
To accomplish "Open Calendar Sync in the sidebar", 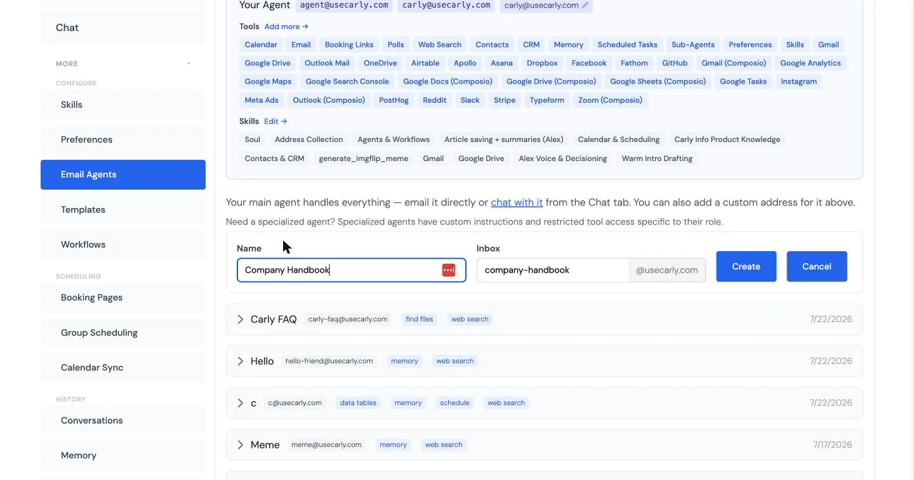I will [123, 367].
